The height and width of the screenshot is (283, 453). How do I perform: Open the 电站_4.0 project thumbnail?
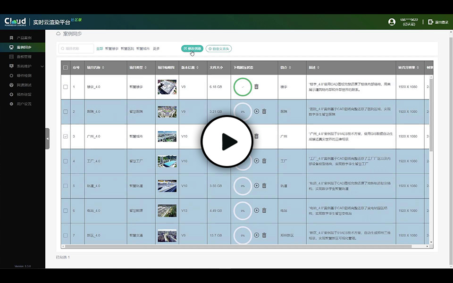(167, 211)
